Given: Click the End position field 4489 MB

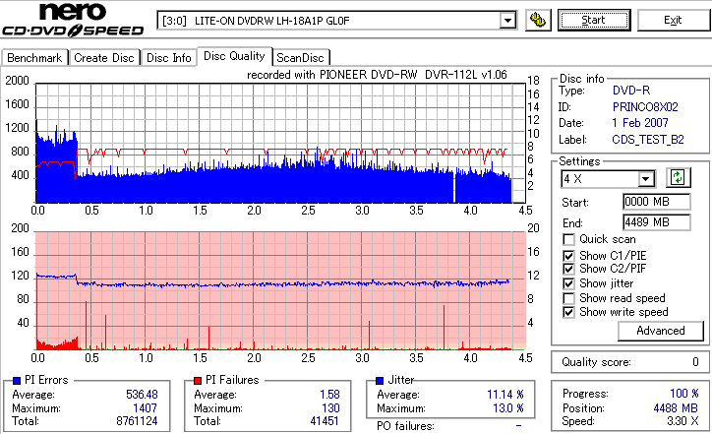Looking at the screenshot, I should [x=657, y=222].
